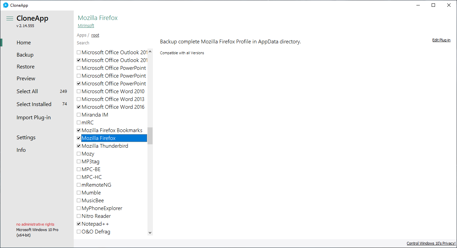Image resolution: width=457 pixels, height=248 pixels.
Task: Click the Mozilla Firefox heading
Action: click(x=98, y=18)
